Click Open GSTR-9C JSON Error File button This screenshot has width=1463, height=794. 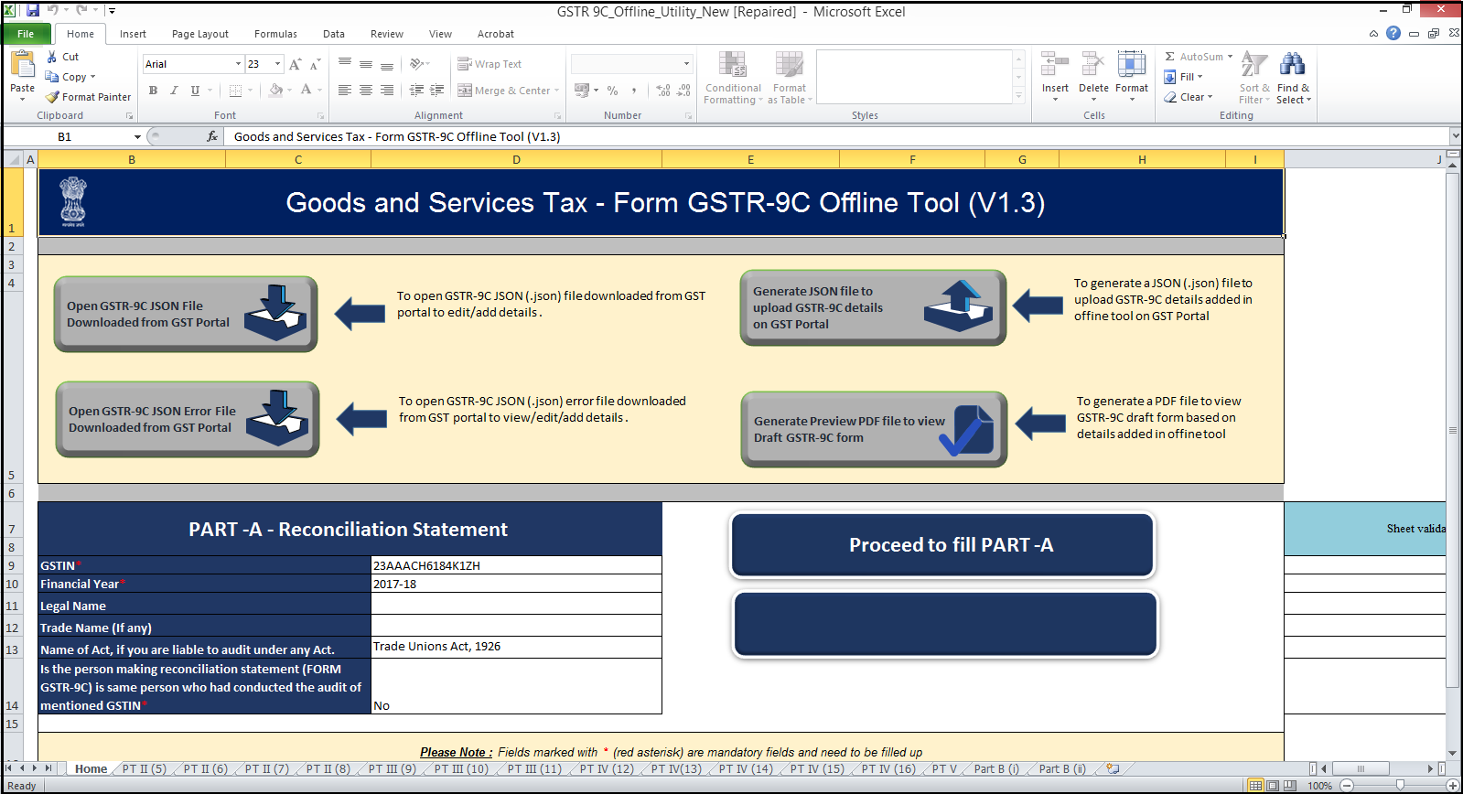pyautogui.click(x=188, y=419)
